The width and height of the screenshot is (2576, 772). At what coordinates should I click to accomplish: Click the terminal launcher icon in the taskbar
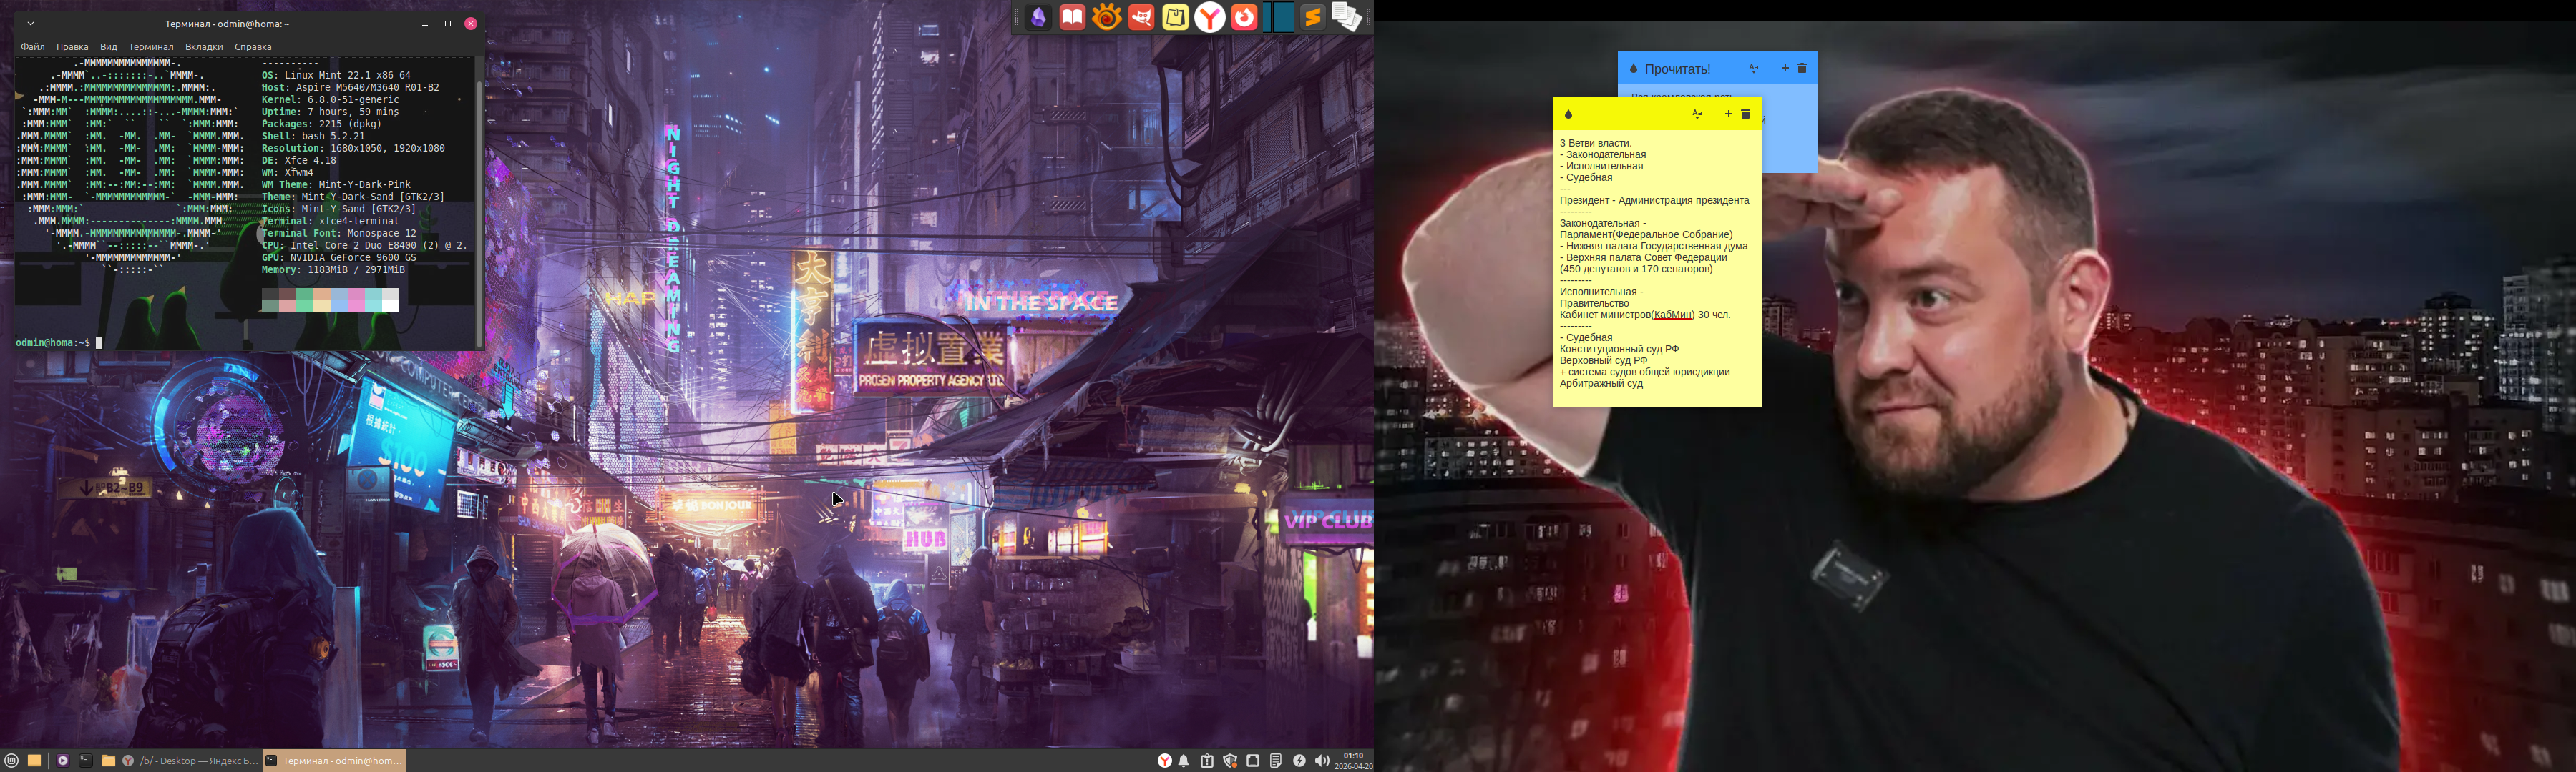point(86,761)
